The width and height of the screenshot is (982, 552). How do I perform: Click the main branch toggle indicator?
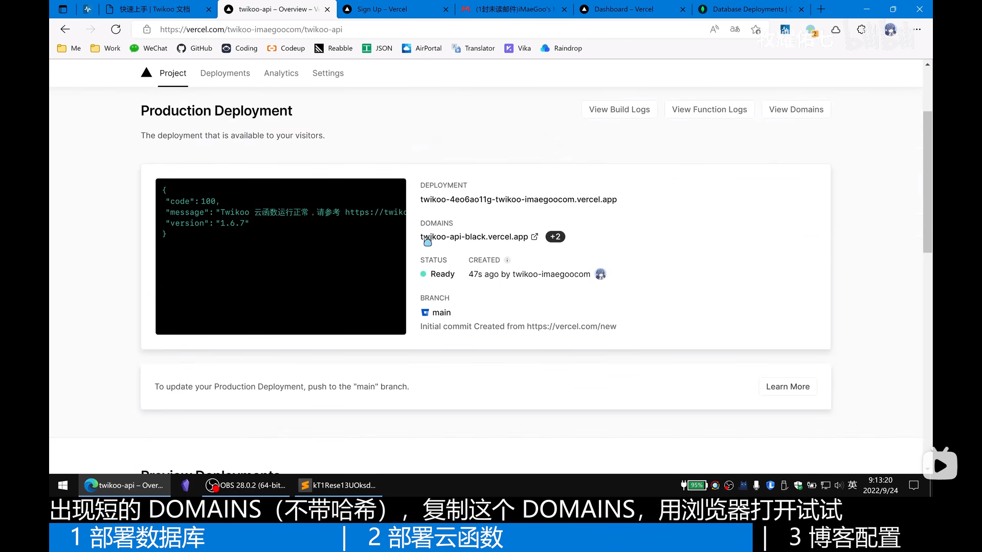[425, 312]
